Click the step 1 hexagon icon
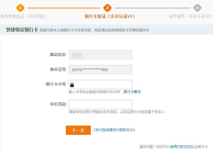This screenshot has height=153, width=213. click(x=20, y=8)
